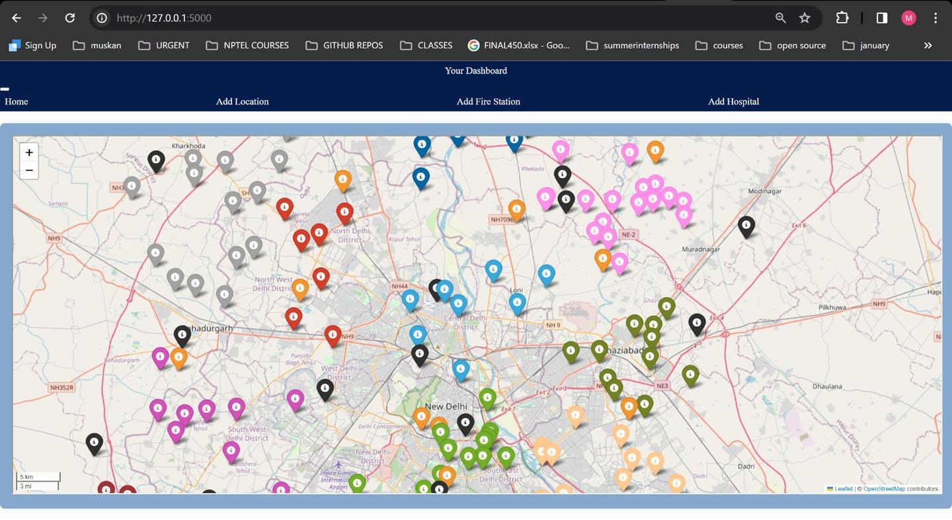Select the green marker above New Delhi label

tap(488, 400)
